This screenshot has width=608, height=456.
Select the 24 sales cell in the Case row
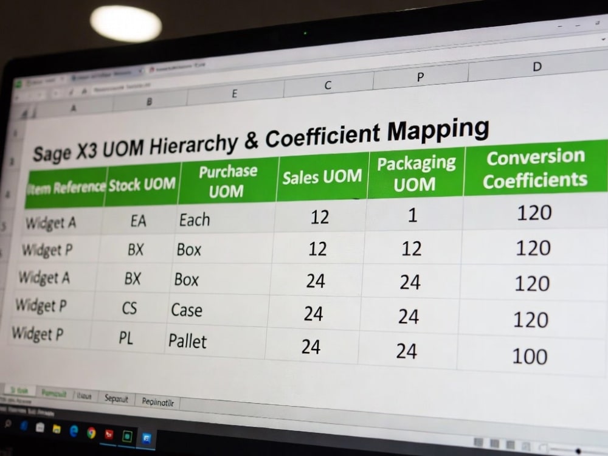pos(313,313)
